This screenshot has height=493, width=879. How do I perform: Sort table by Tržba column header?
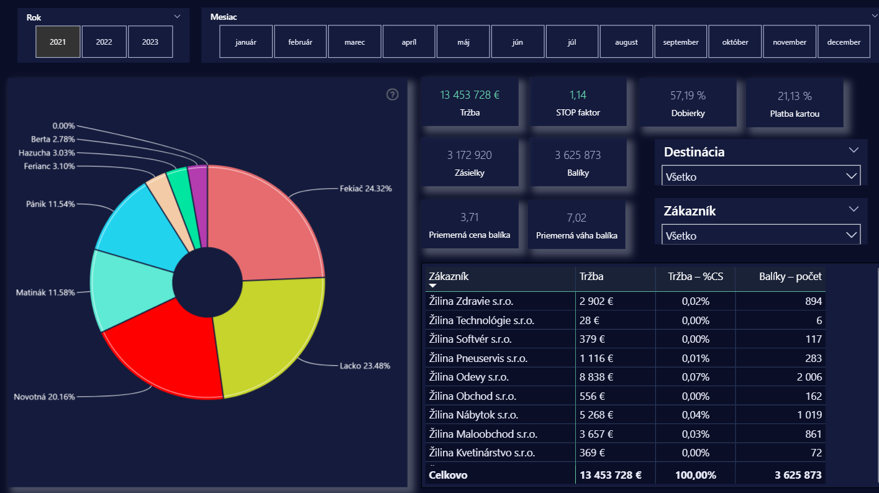(615, 277)
